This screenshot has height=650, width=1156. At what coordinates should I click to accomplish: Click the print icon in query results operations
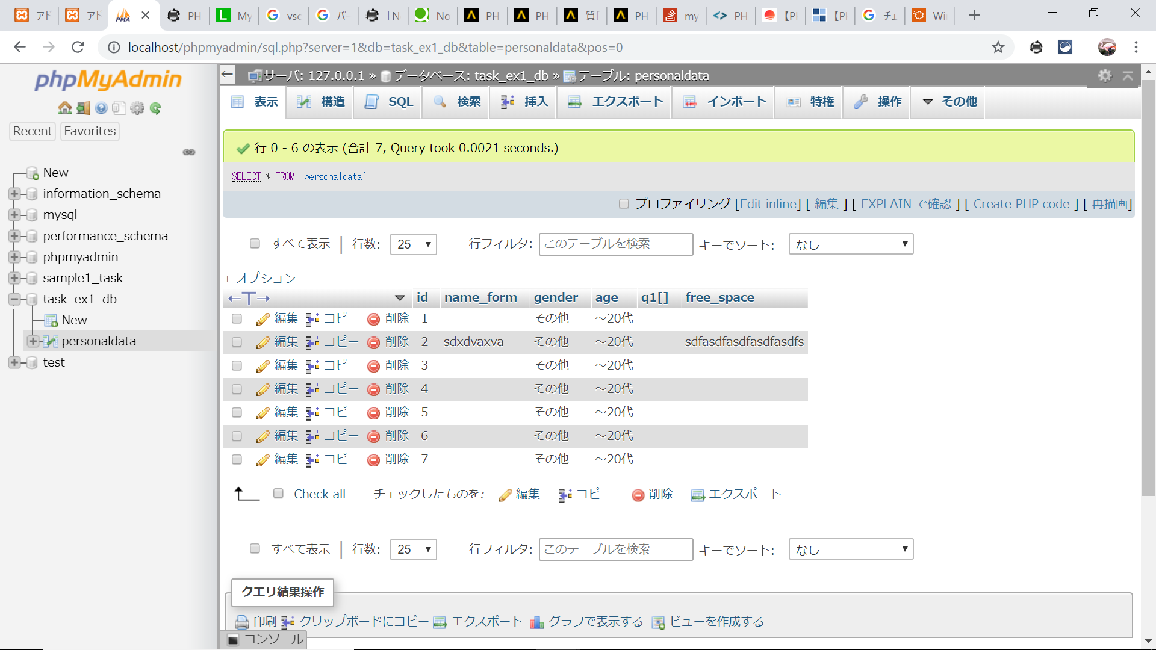tap(242, 622)
